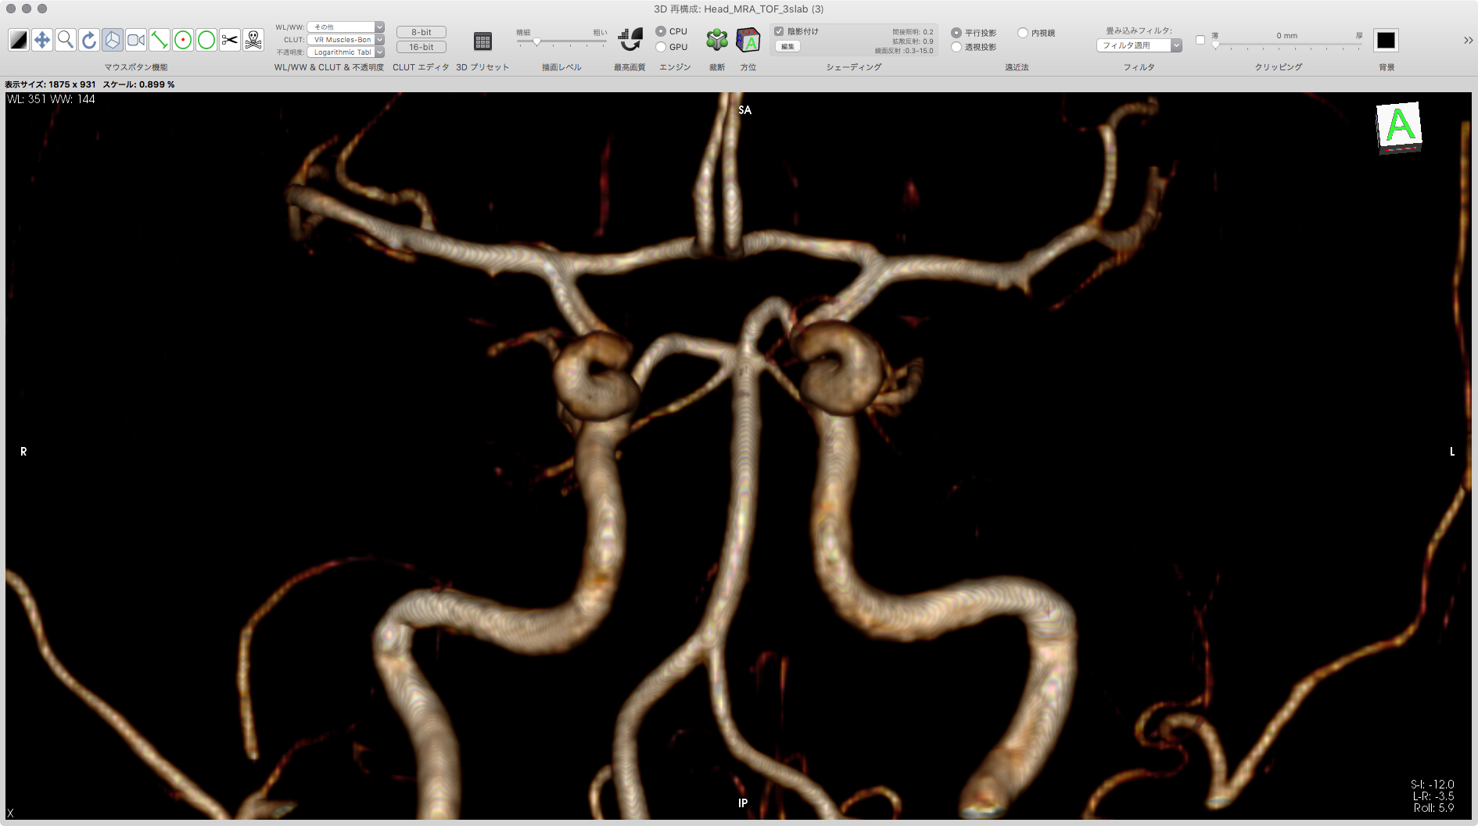The width and height of the screenshot is (1478, 826).
Task: Click the black background color swatch
Action: pos(1386,40)
